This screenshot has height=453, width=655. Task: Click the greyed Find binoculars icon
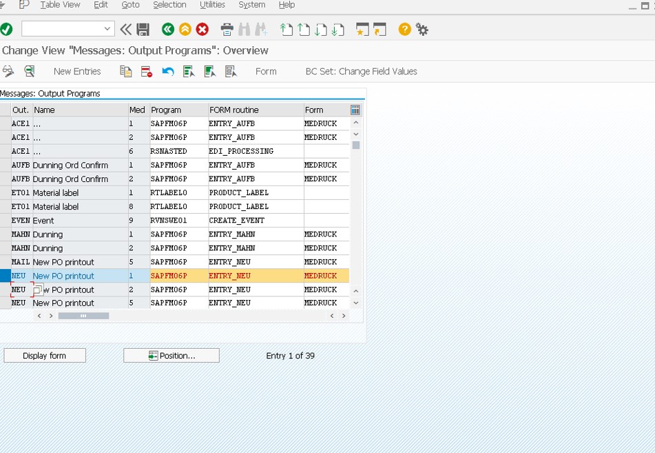click(x=245, y=29)
